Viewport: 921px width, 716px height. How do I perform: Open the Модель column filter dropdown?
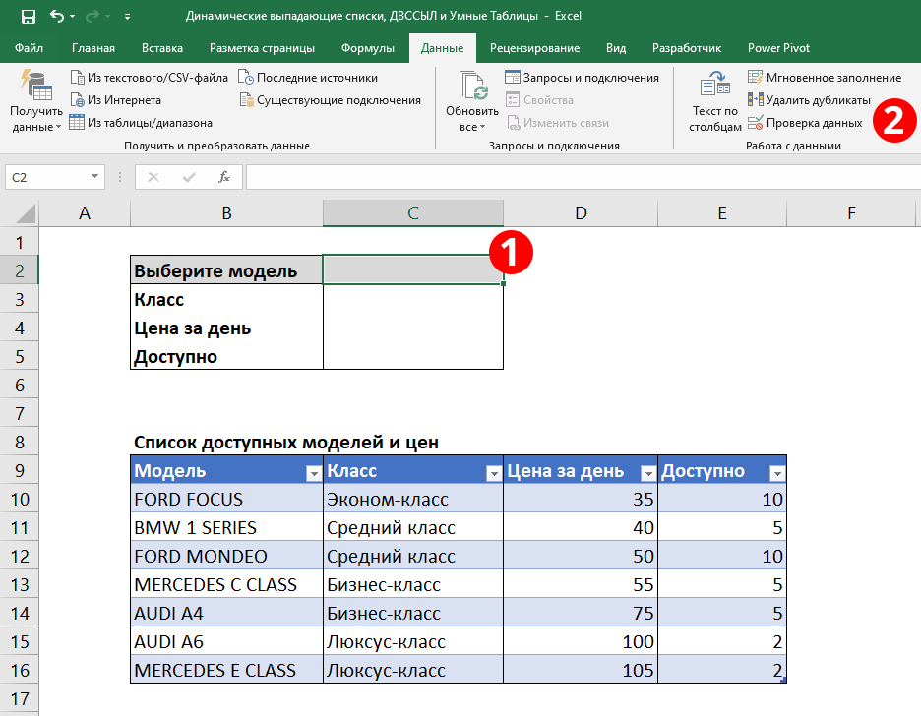click(314, 473)
